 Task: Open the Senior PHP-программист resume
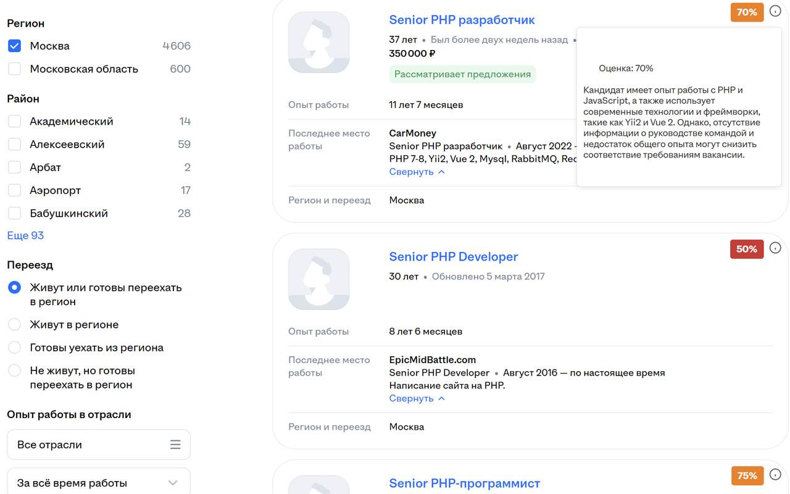click(464, 483)
